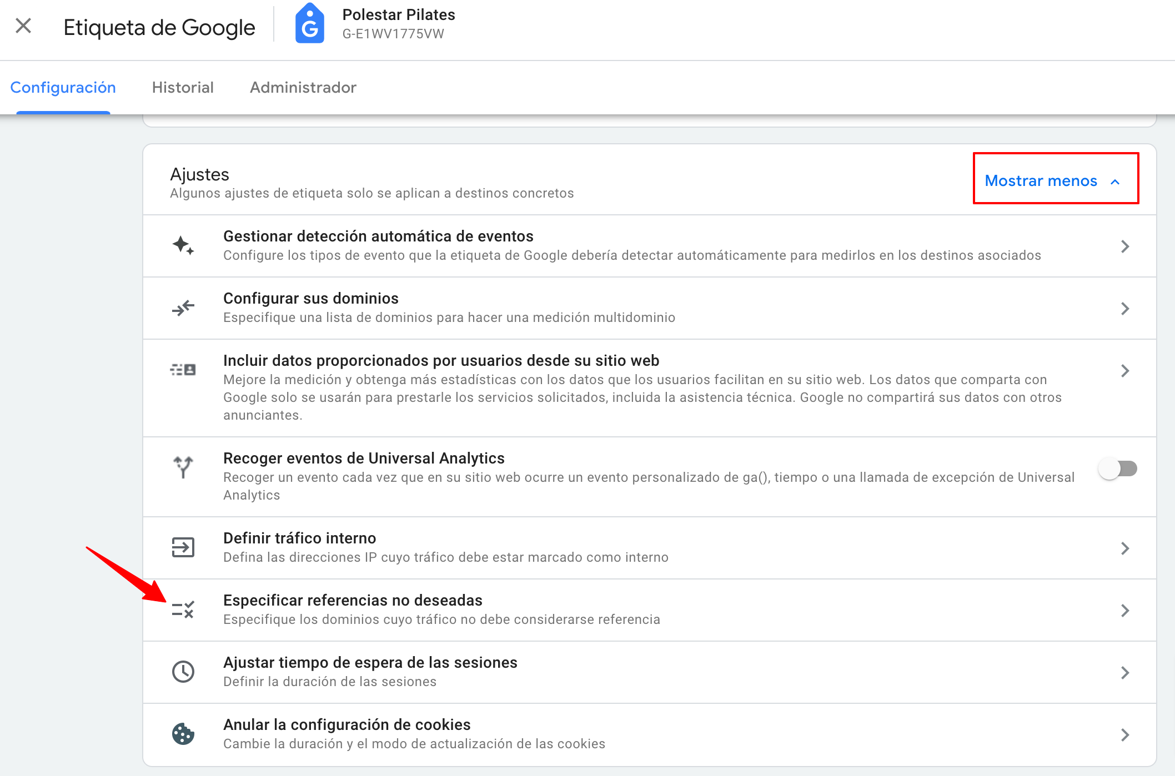Image resolution: width=1175 pixels, height=776 pixels.
Task: Click the sparkle icon for automatic event detection
Action: [x=183, y=245]
